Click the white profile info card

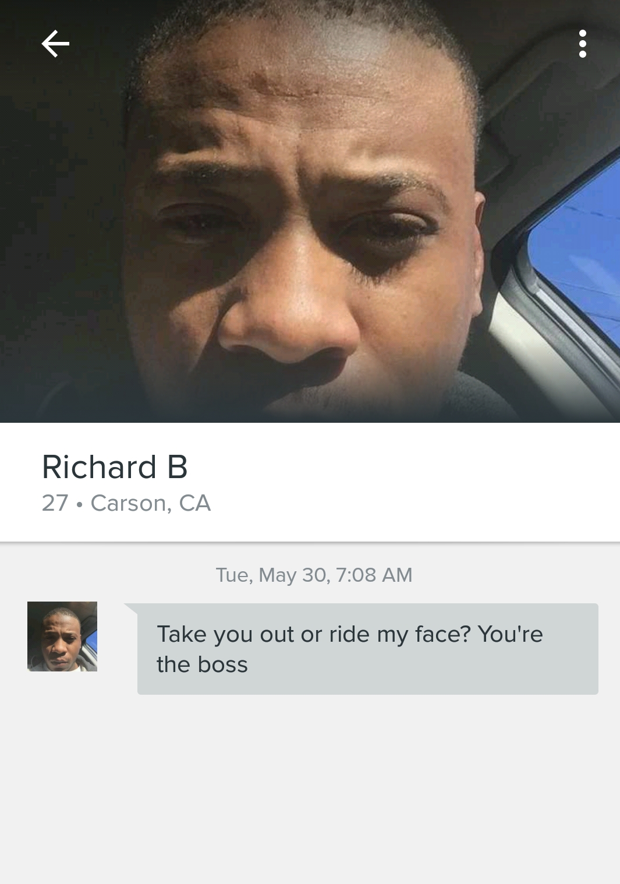pyautogui.click(x=310, y=482)
